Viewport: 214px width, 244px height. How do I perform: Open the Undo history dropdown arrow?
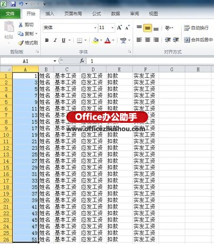coord(26,4)
